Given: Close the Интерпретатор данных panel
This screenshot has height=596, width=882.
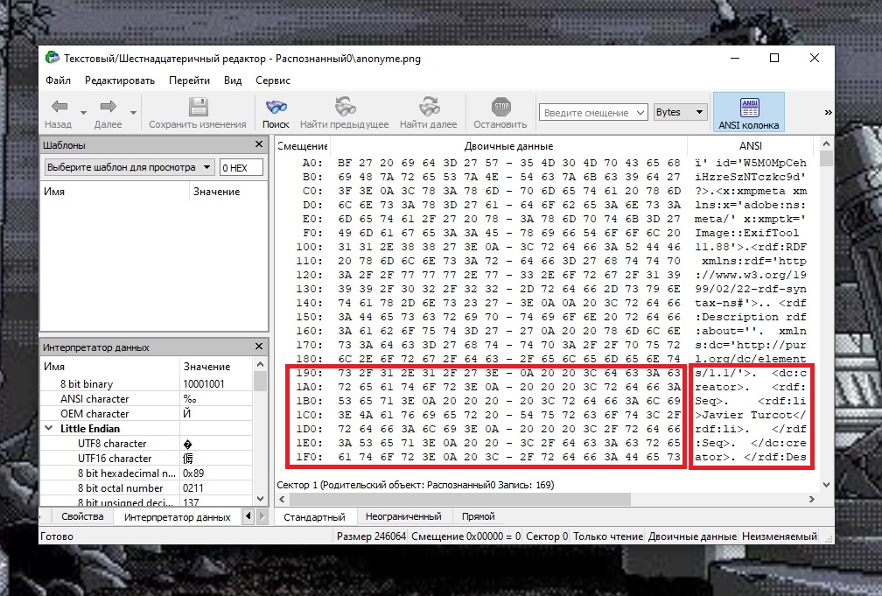Looking at the screenshot, I should point(259,346).
